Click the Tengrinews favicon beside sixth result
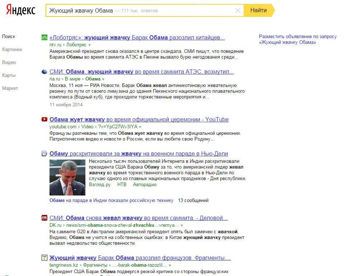 [x=44, y=258]
